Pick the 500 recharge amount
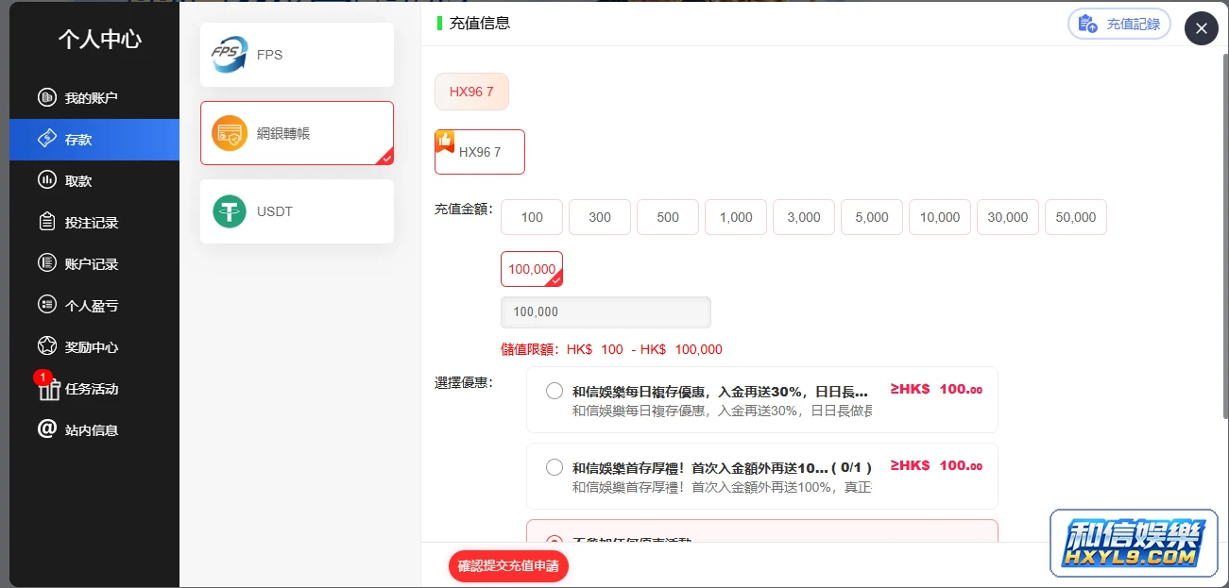 (668, 217)
